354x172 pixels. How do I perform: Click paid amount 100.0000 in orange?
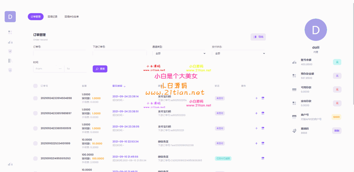coord(98,158)
